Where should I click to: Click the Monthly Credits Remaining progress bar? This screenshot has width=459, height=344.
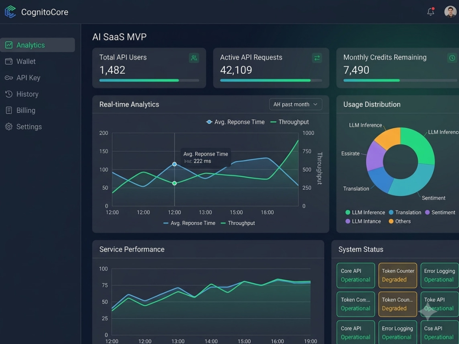[401, 80]
